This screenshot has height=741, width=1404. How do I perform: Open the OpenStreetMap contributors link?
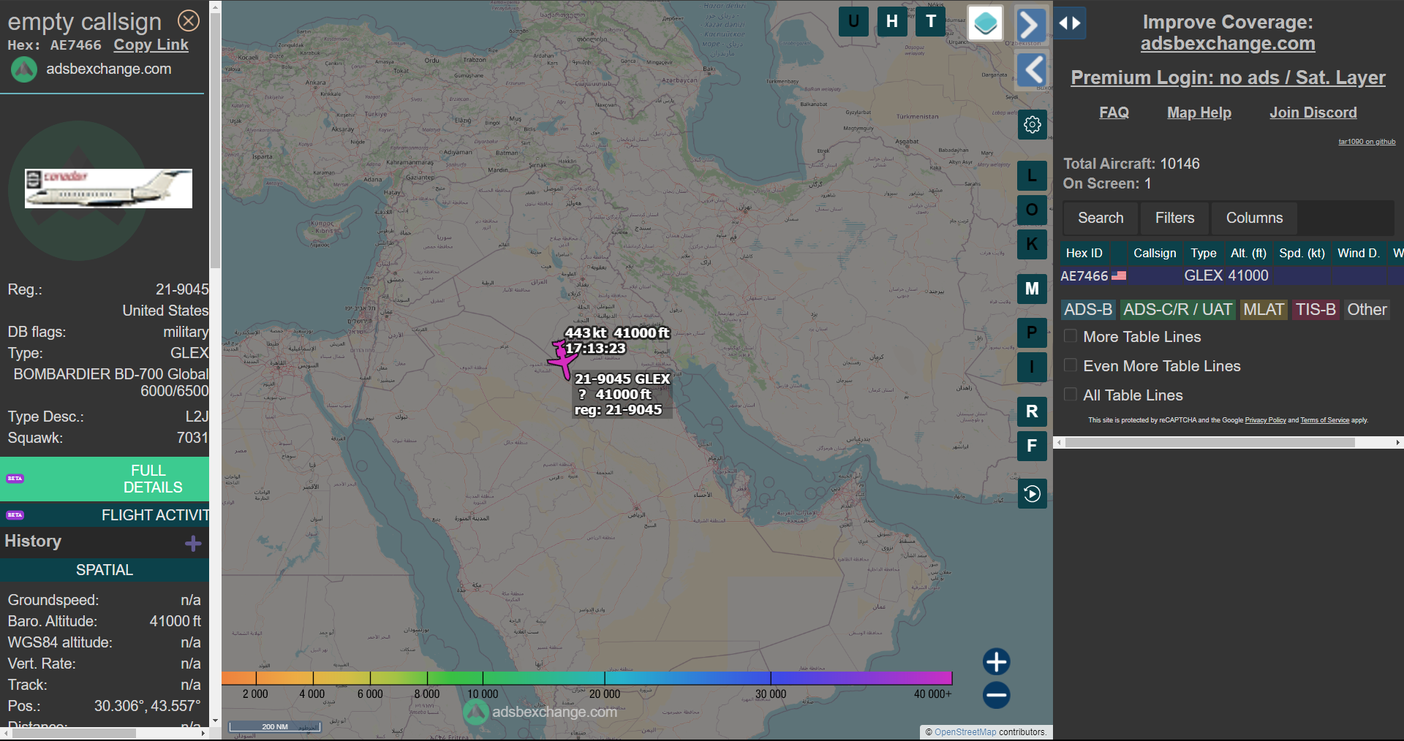click(965, 731)
